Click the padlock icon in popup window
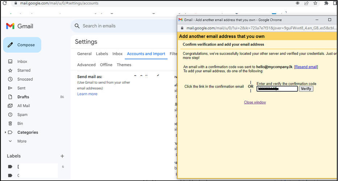Viewport: 338px width, 181px height. point(182,28)
